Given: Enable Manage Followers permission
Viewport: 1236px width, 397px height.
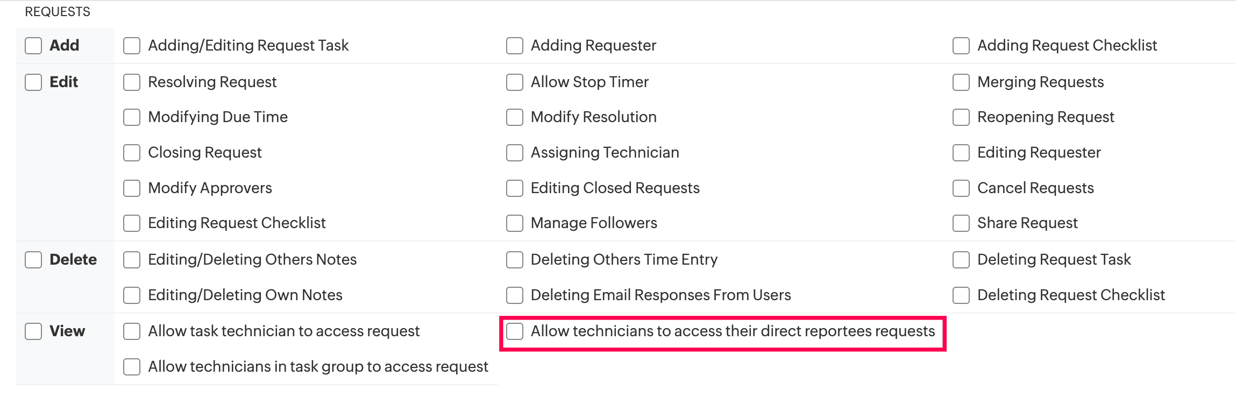Looking at the screenshot, I should coord(515,223).
